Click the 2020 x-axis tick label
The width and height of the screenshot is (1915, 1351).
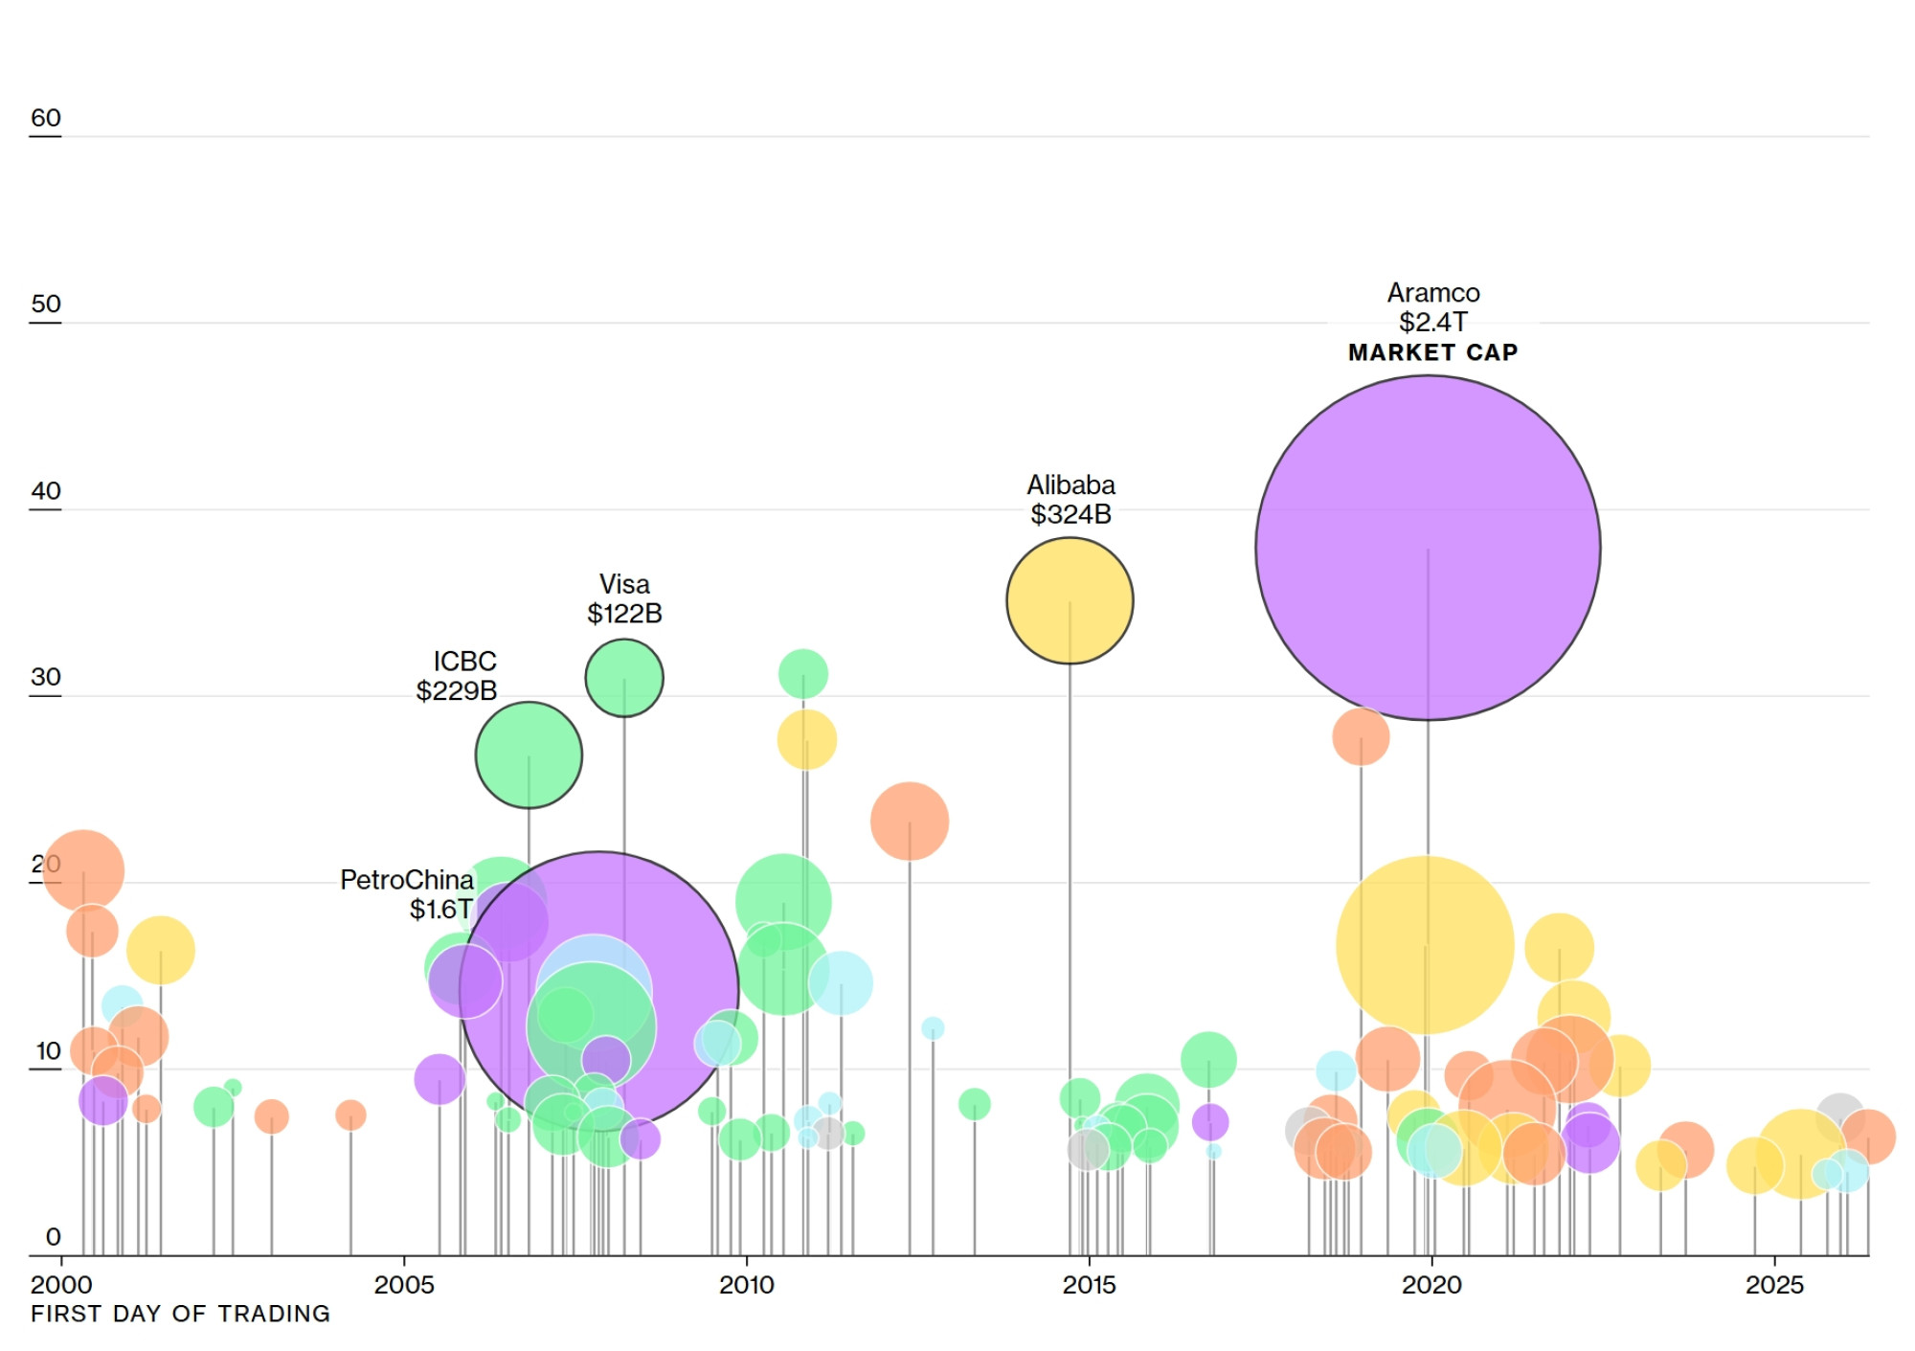[1431, 1285]
